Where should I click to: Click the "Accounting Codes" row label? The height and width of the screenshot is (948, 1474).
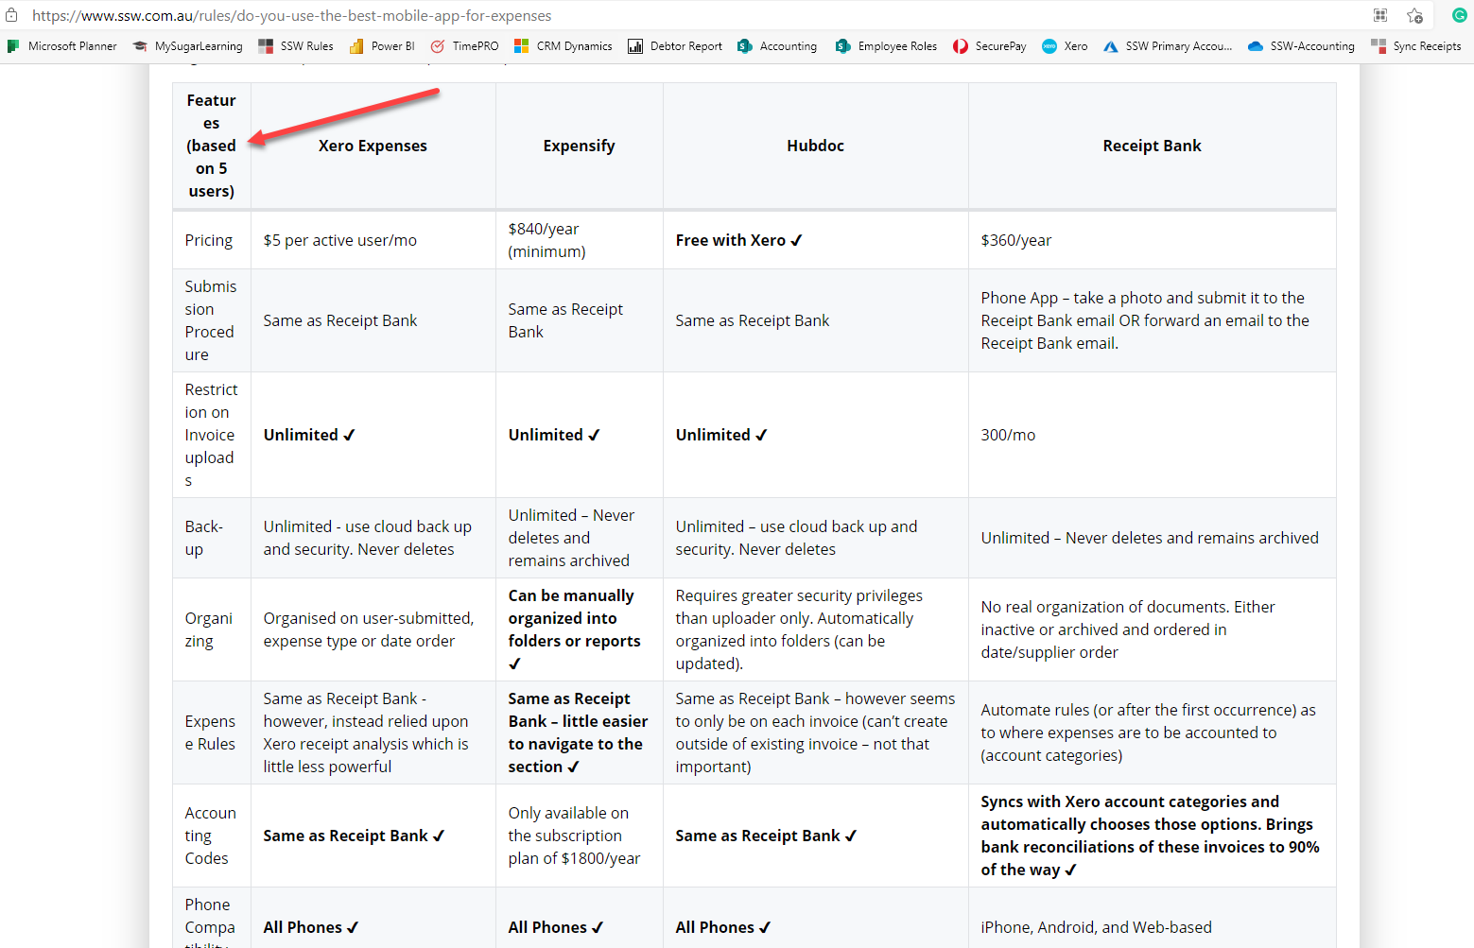212,836
